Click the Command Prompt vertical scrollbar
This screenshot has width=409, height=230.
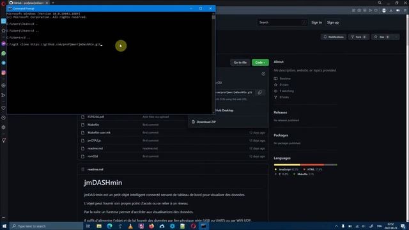pyautogui.click(x=213, y=63)
